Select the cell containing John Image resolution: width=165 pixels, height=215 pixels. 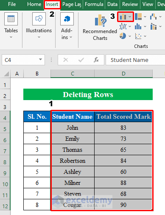(x=73, y=128)
